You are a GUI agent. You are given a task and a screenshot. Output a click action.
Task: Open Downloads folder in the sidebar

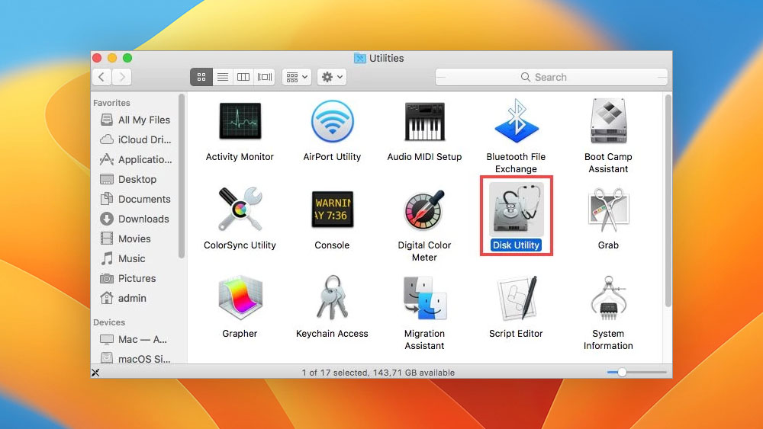[x=136, y=219]
